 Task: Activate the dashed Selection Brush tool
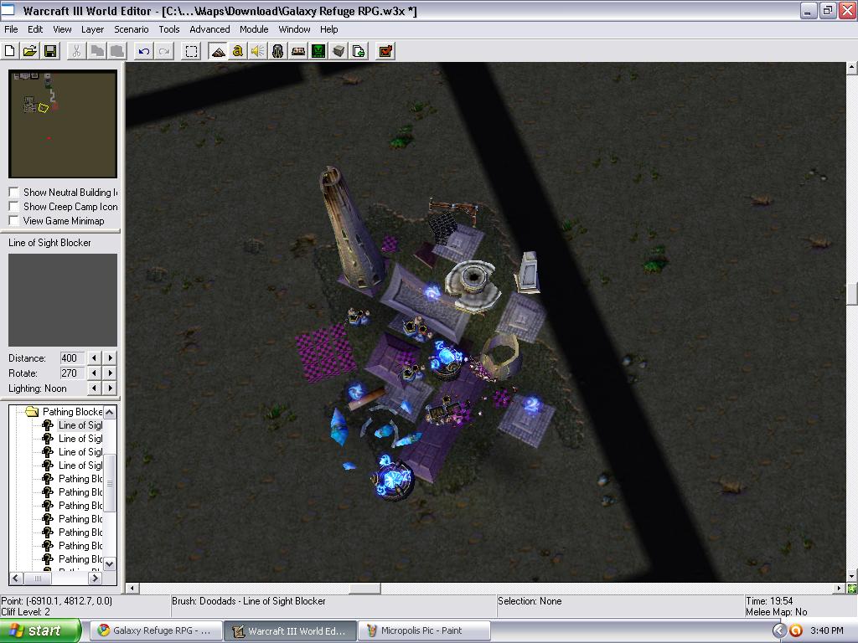coord(191,51)
